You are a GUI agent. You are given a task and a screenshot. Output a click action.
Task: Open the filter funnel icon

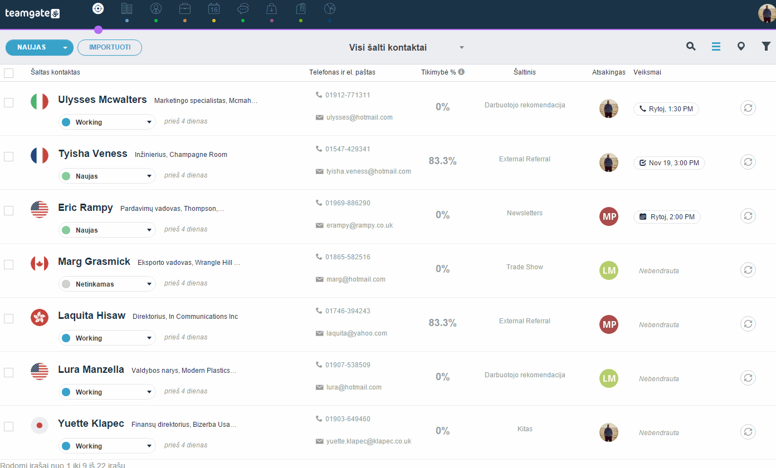766,47
